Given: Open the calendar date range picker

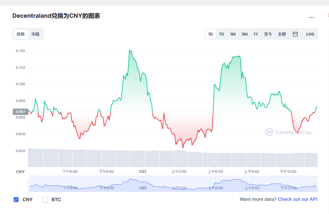Looking at the screenshot, I should coord(295,34).
